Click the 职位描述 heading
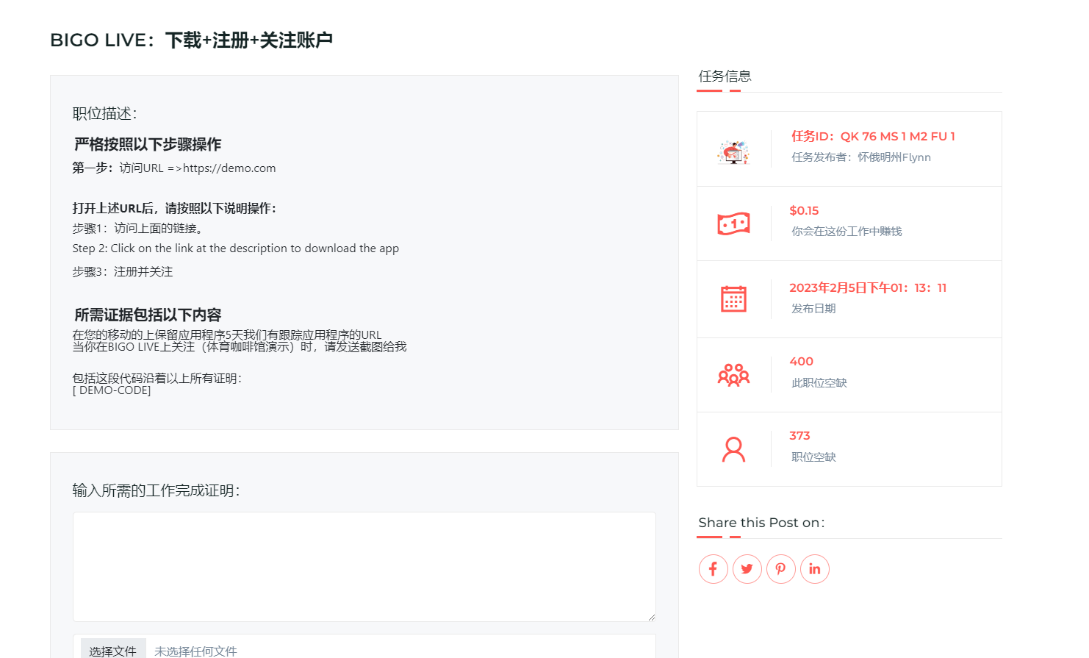 pos(104,113)
